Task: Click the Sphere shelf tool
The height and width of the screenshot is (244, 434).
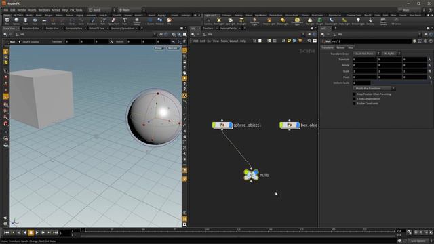Action: click(x=16, y=21)
